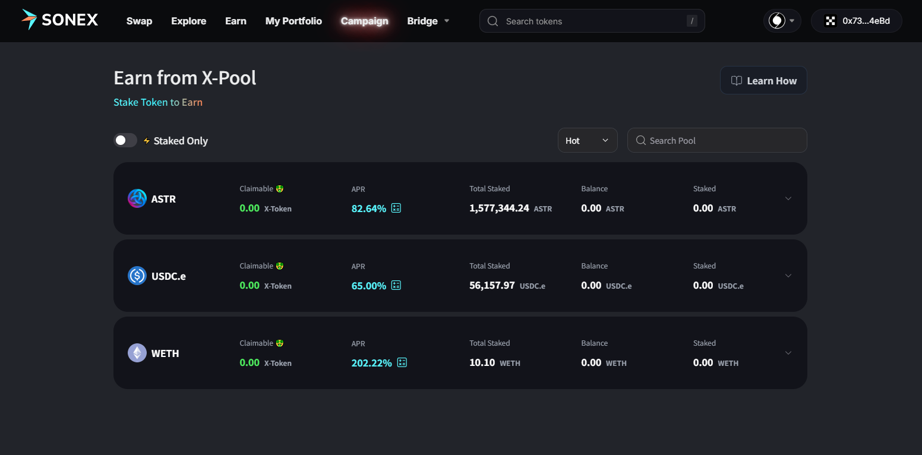Click Total Staked 56,157.97 USDC.e

507,286
